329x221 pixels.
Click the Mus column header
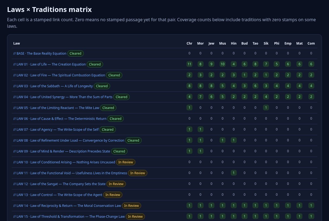(x=223, y=43)
